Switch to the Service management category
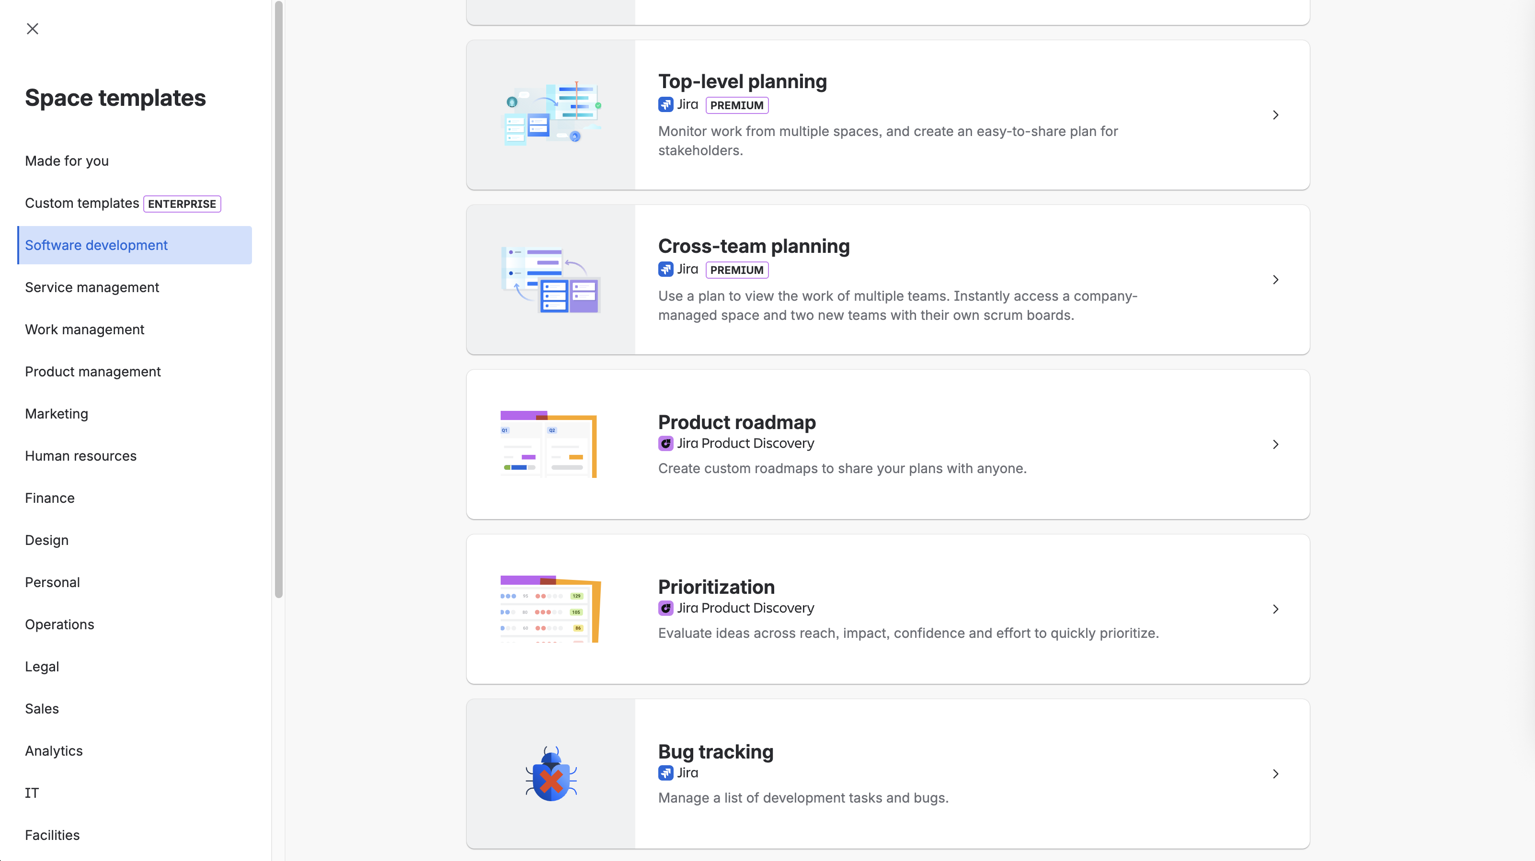Viewport: 1535px width, 861px height. click(92, 287)
